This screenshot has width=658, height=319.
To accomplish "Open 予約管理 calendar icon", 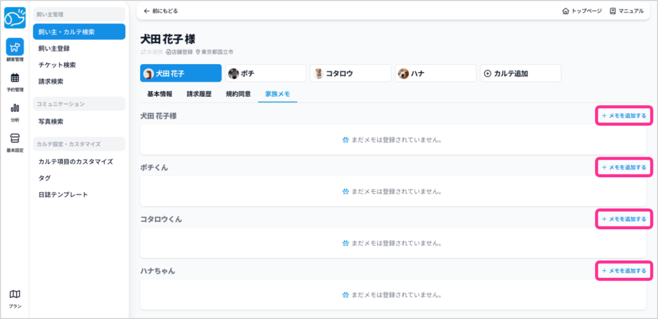I will 14,82.
